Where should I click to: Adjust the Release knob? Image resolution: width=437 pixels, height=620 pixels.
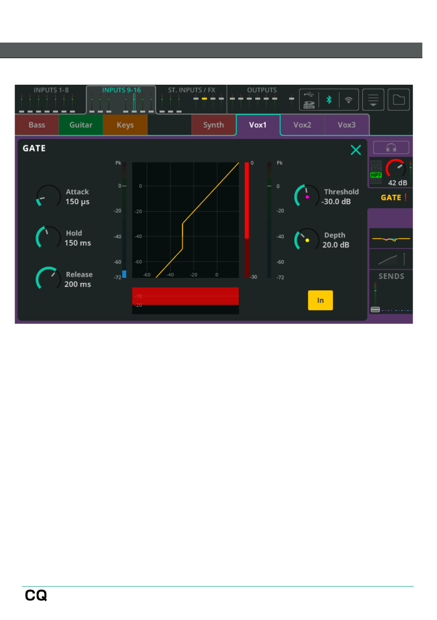point(49,278)
